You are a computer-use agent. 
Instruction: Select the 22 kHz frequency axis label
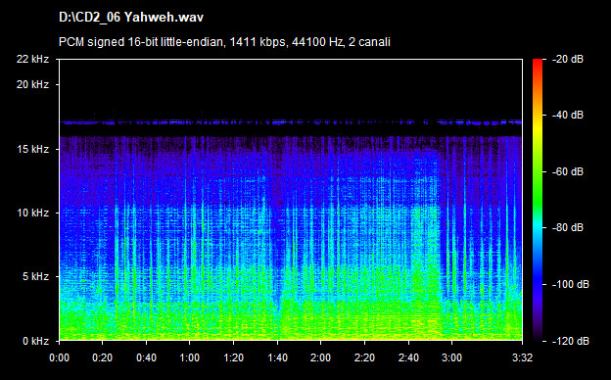[x=32, y=59]
